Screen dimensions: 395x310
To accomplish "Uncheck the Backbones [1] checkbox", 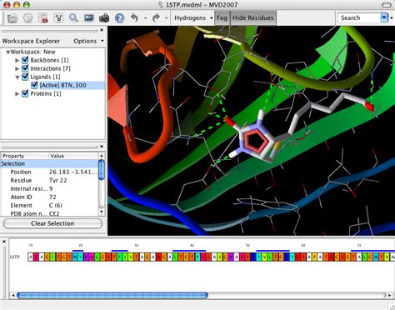I will pos(25,60).
